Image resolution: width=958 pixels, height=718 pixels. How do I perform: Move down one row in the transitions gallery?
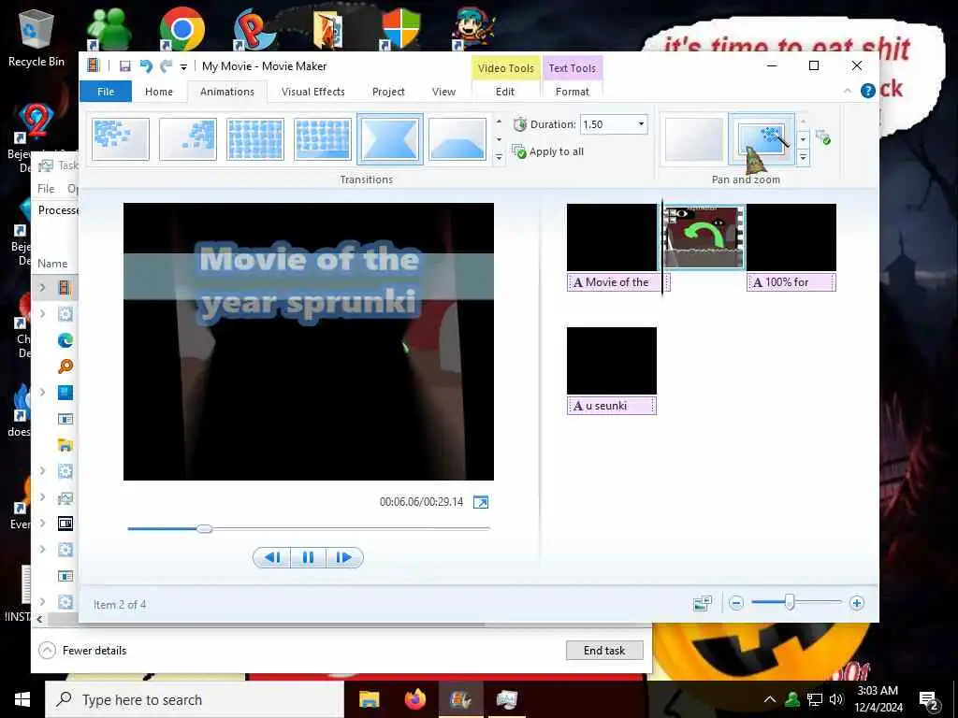click(500, 139)
